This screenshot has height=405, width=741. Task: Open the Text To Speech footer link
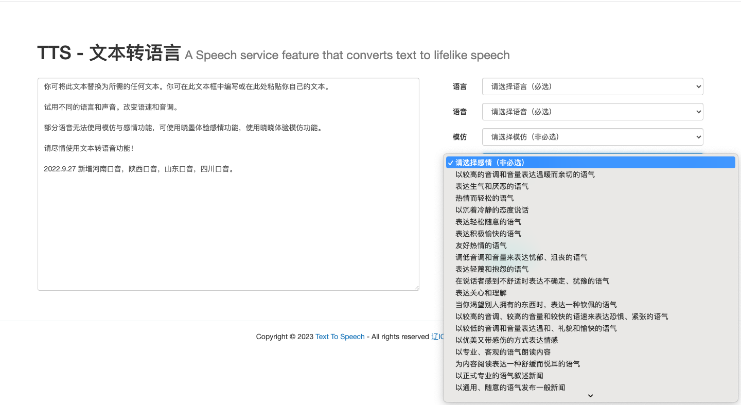(x=340, y=337)
